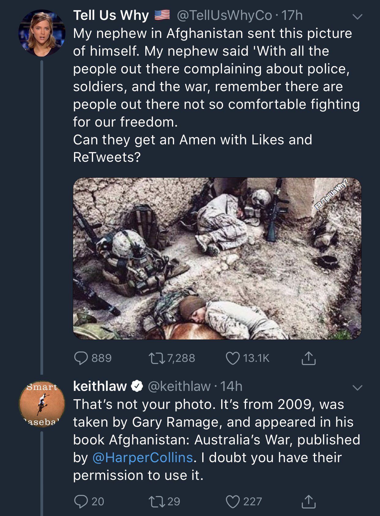Open the @keithlaw handle
The image size is (380, 516).
179,386
